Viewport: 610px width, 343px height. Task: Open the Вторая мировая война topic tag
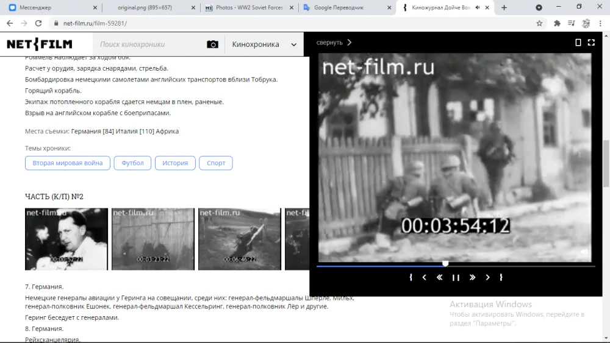(x=68, y=163)
